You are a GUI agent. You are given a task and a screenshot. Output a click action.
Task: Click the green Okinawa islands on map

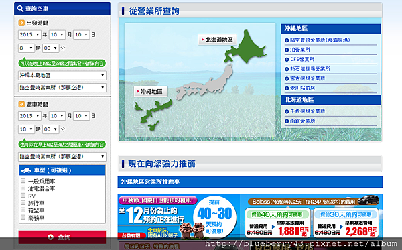[154, 114]
